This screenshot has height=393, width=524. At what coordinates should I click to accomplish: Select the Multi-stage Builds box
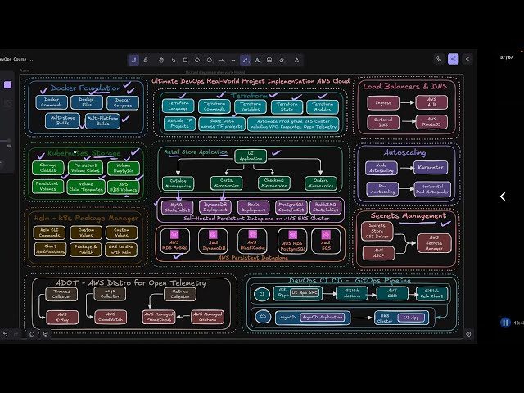pos(62,120)
